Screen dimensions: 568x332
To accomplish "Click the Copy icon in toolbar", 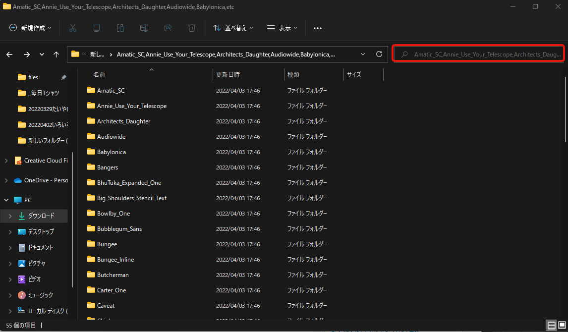I will pyautogui.click(x=97, y=28).
